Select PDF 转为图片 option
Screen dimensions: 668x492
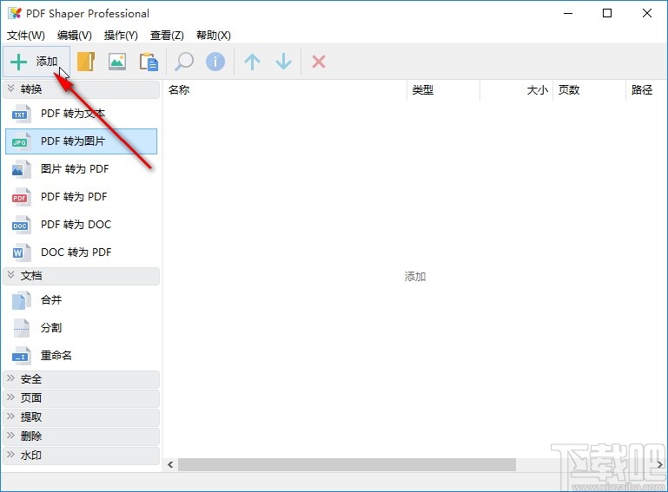[82, 141]
